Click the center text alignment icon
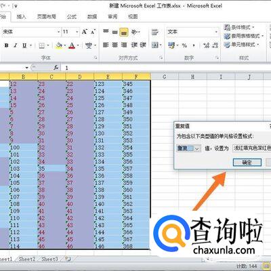271x271 pixels. pos(114,45)
